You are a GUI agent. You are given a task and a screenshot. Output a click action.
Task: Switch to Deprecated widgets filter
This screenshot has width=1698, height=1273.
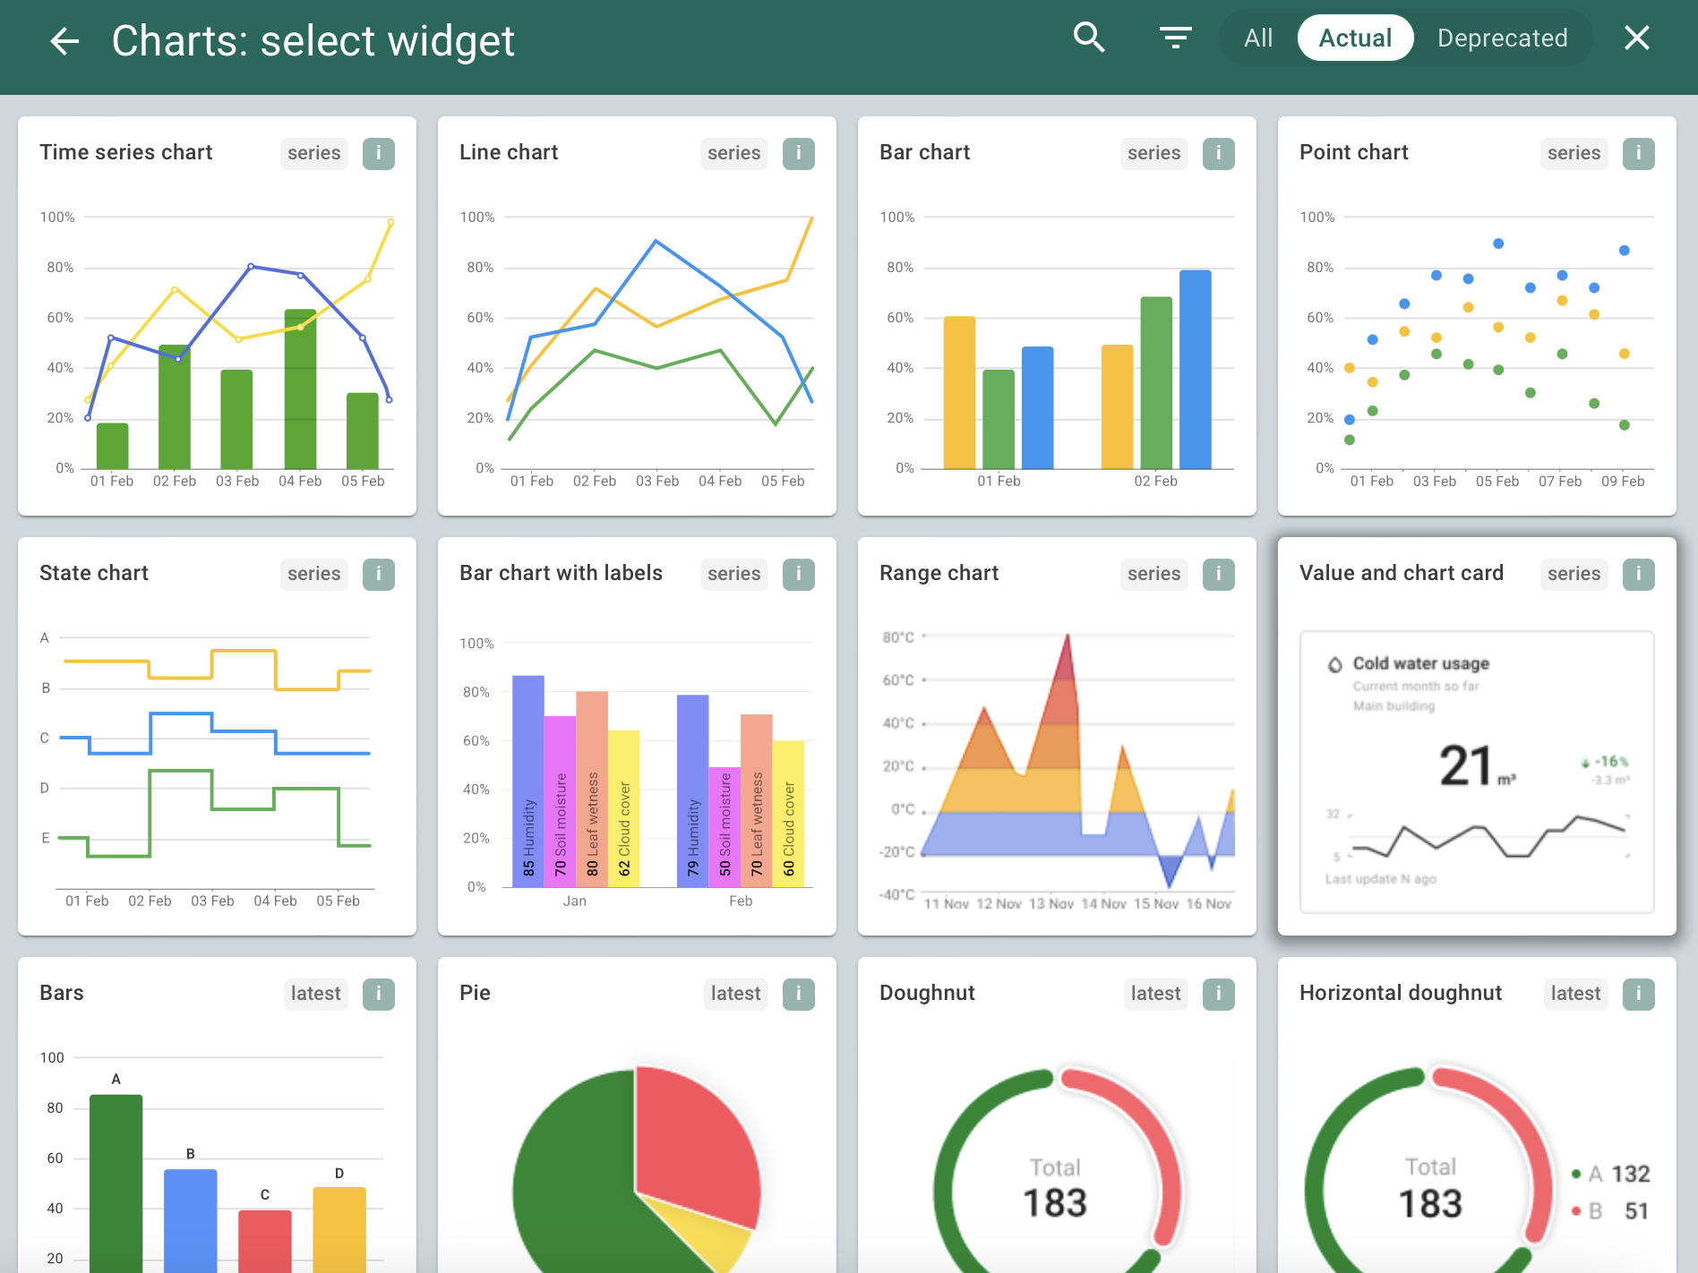1502,38
